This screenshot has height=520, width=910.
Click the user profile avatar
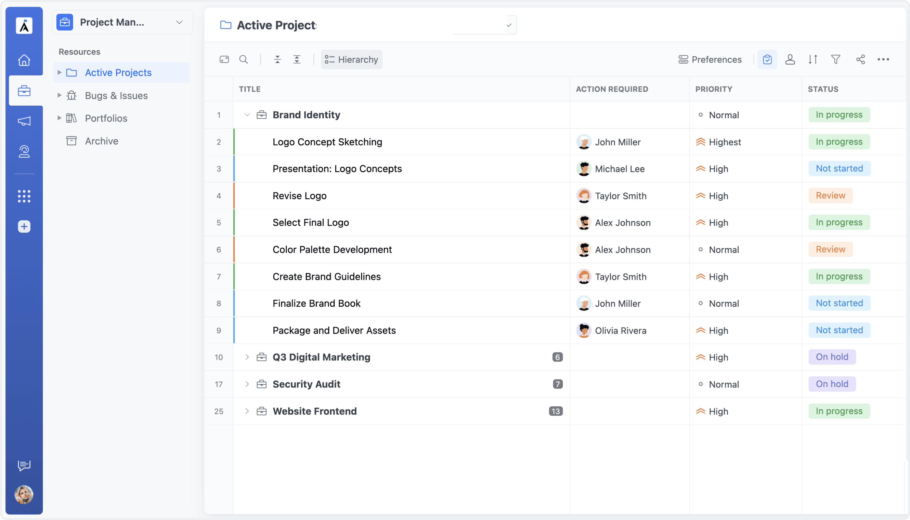(x=24, y=495)
